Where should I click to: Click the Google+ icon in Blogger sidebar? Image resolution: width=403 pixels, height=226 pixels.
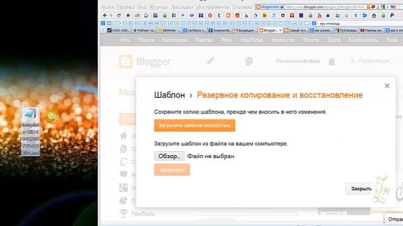123,188
